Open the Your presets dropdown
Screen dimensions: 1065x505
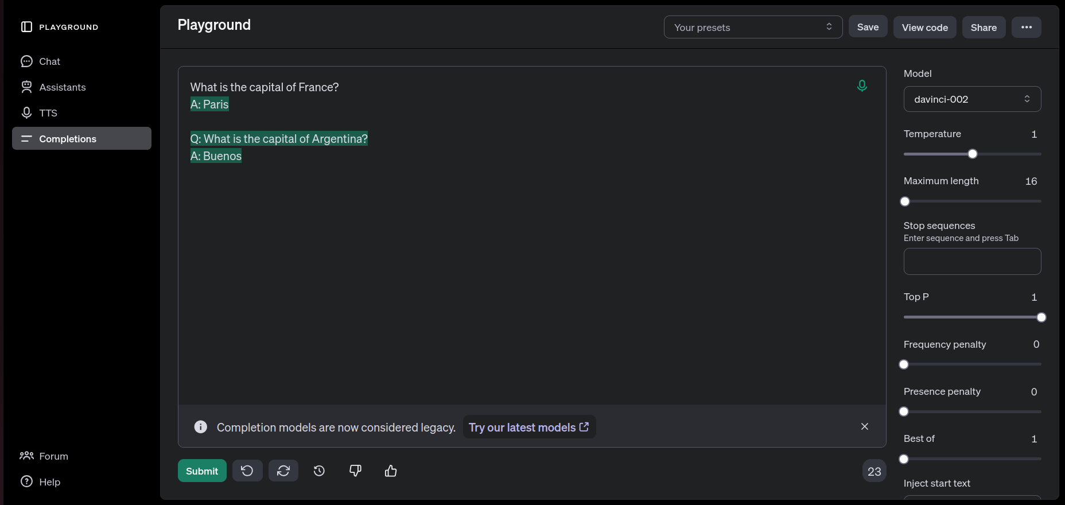click(x=752, y=28)
